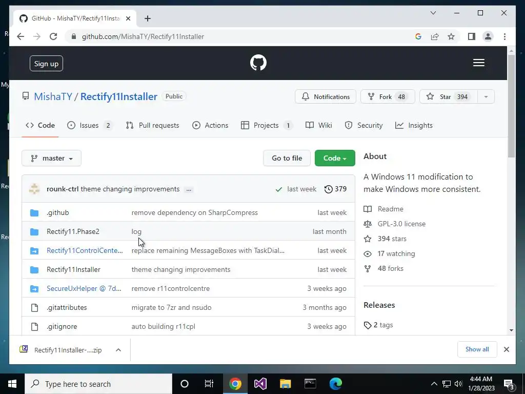Open the hamburger menu in GitHub header

[478, 63]
